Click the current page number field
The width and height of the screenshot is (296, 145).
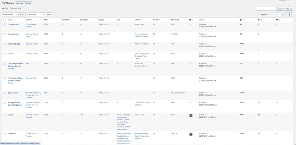click(x=279, y=14)
